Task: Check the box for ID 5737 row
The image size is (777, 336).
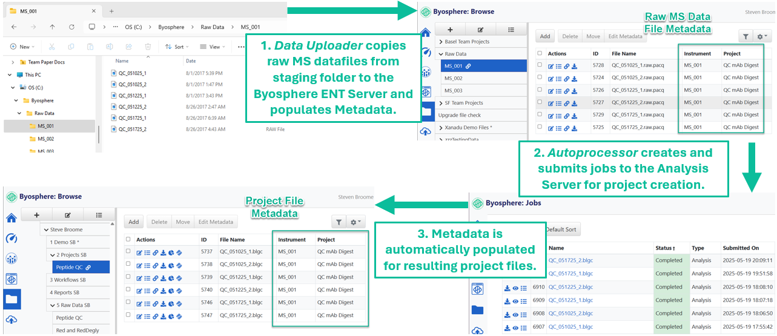Action: 128,251
